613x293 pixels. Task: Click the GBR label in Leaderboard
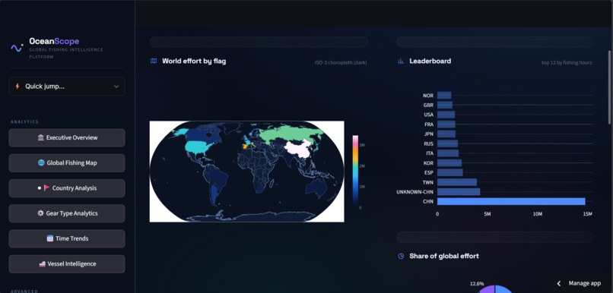[x=428, y=105]
